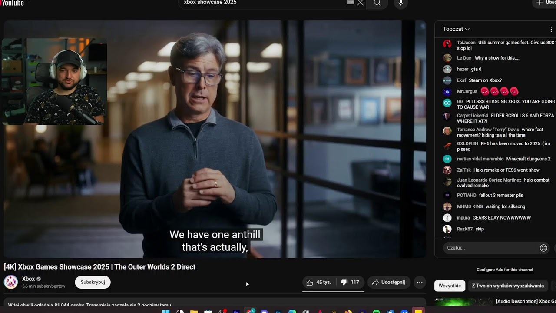Open the Spotify taskbar icon
The image size is (556, 313).
[376, 311]
